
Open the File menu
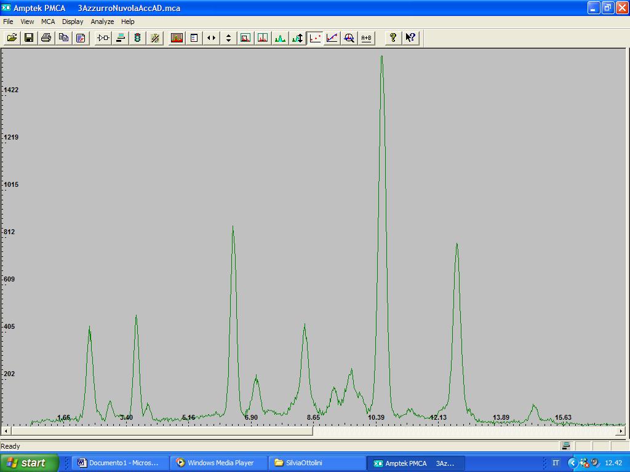click(x=8, y=22)
